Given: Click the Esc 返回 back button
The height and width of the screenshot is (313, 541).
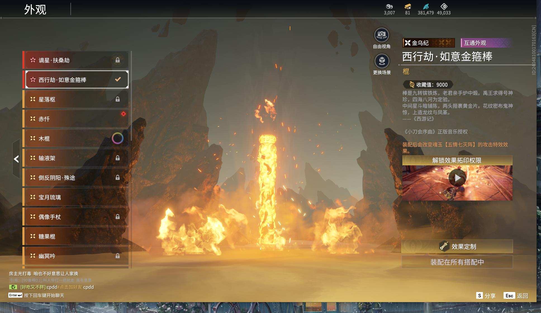Looking at the screenshot, I should click(516, 296).
